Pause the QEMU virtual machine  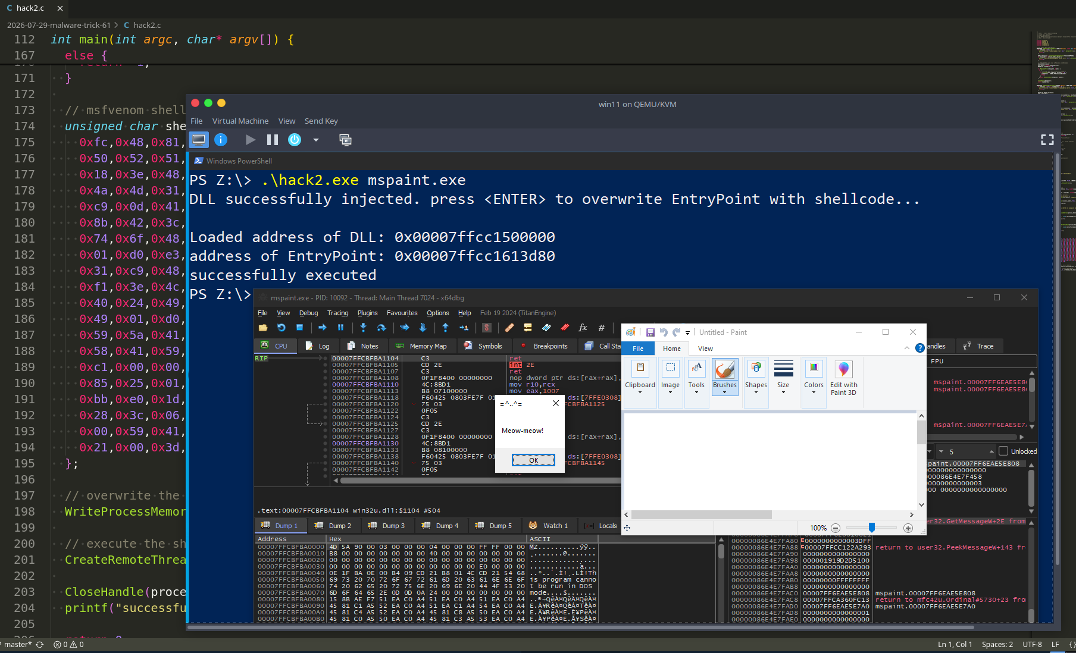(273, 140)
